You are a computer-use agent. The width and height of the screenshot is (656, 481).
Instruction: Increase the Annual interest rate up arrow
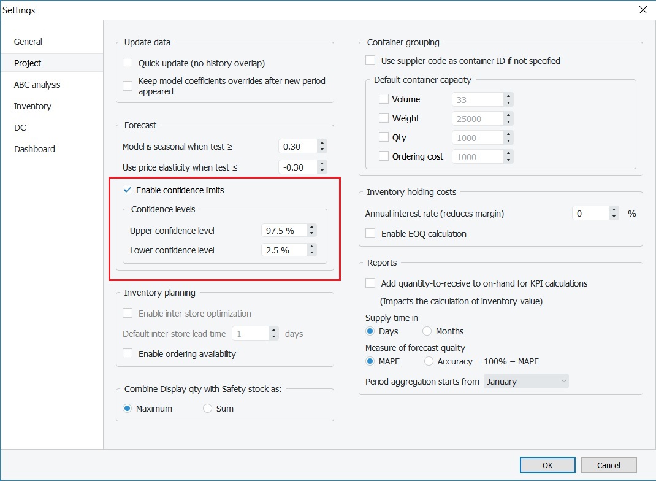614,210
